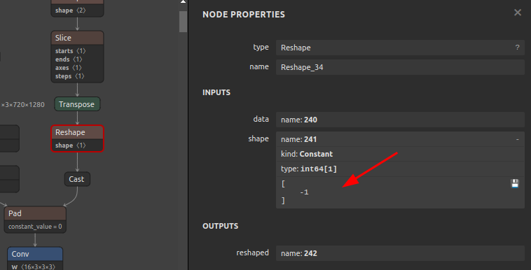
Task: Click the -1 tensor value
Action: pos(304,192)
